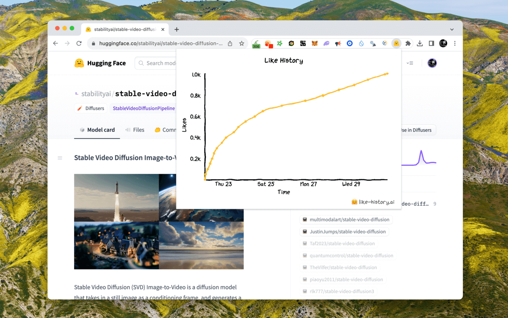Open the Files tab
This screenshot has width=508, height=318.
pos(135,130)
